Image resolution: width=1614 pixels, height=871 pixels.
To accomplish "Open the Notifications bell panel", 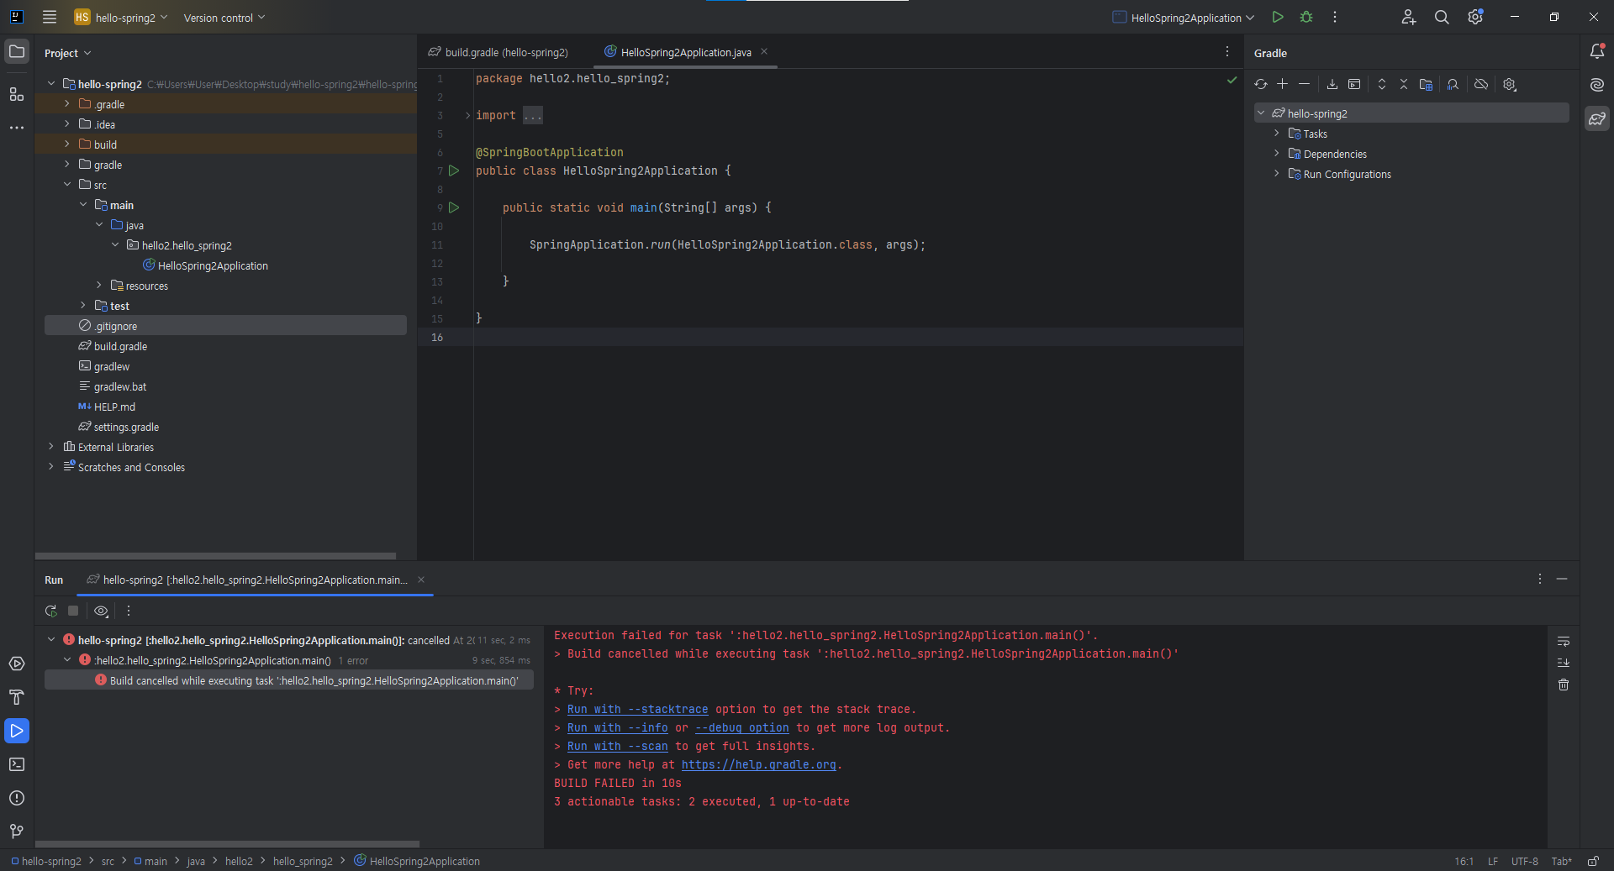I will [x=1597, y=51].
